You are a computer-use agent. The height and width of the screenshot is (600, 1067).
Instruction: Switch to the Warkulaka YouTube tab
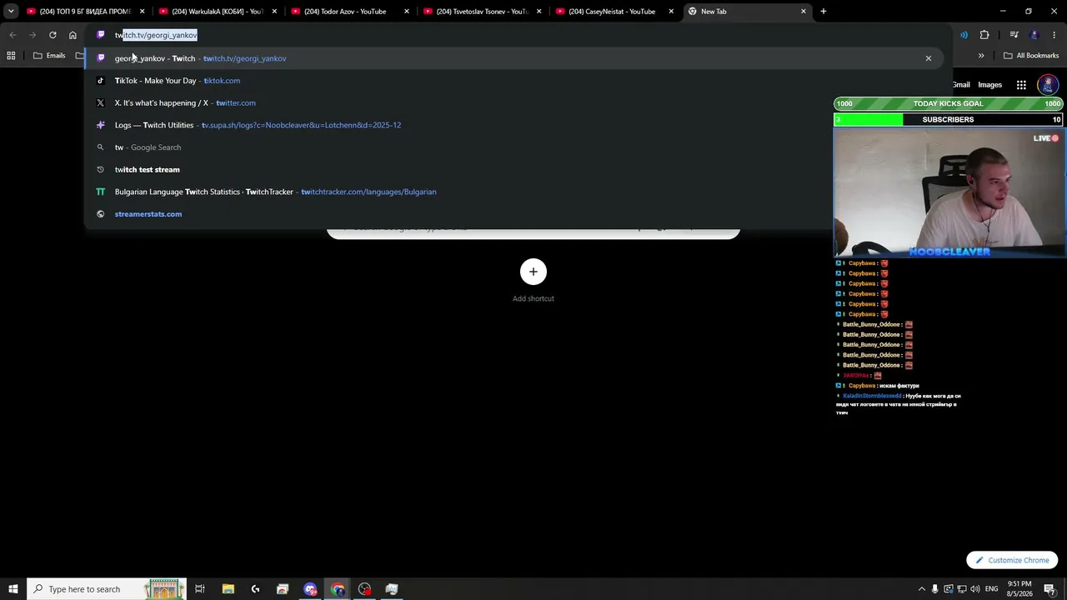218,12
